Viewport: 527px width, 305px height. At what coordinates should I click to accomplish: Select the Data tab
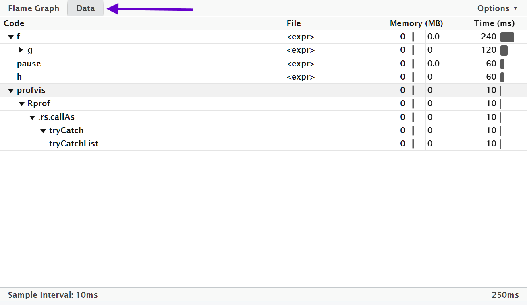click(x=85, y=8)
